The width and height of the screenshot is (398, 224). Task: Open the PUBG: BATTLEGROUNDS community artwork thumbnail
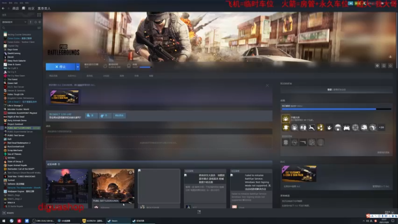(113, 186)
